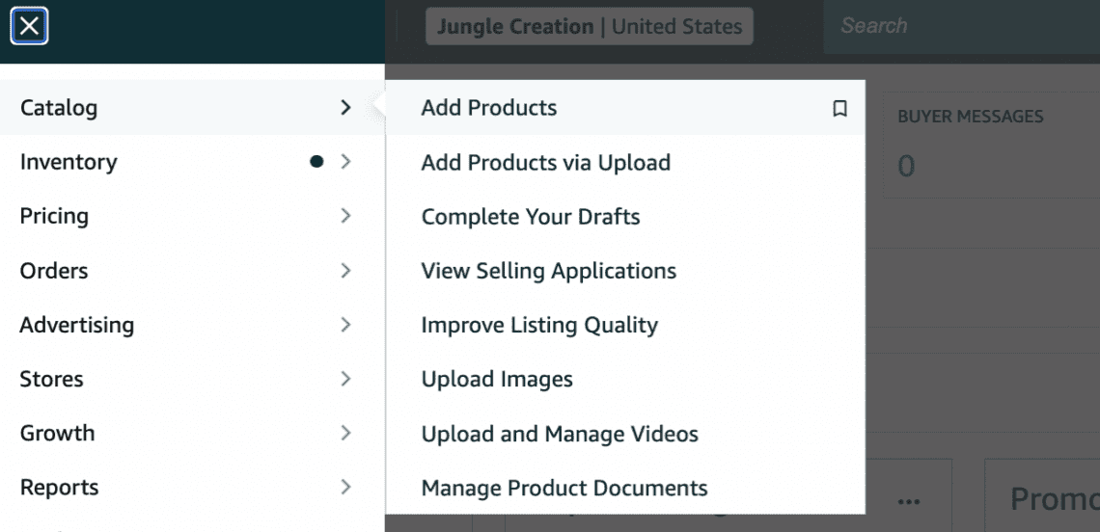1100x532 pixels.
Task: Click the Jungle Creation United States account switcher
Action: (589, 26)
